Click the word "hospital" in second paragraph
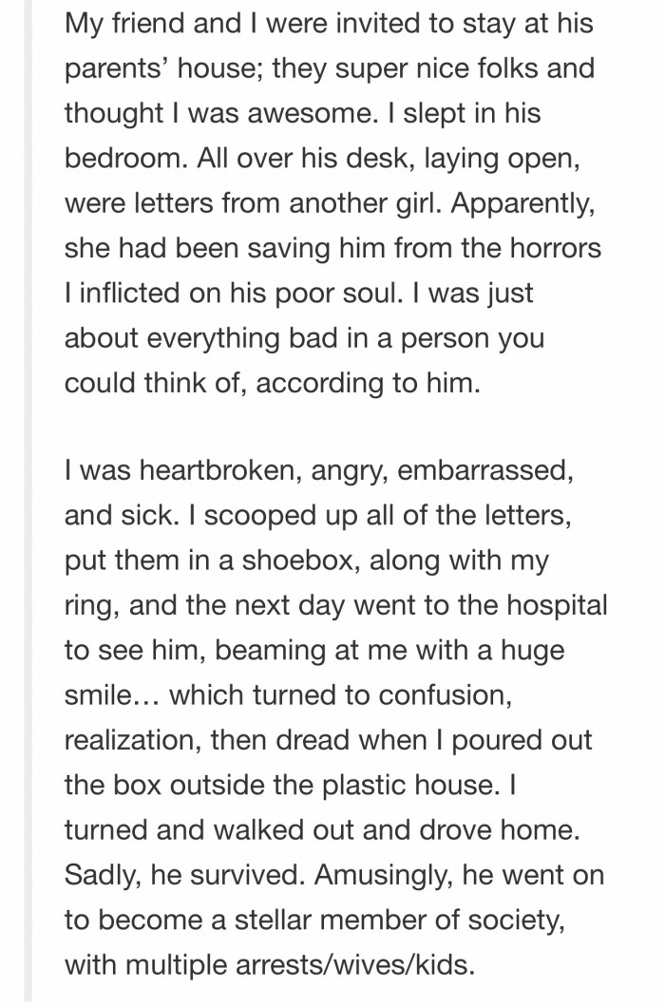The height and width of the screenshot is (1007, 665). [555, 606]
